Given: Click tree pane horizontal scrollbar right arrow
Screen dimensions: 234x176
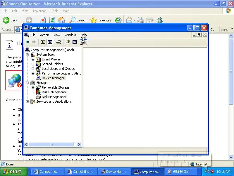Looking at the screenshot, I should pyautogui.click(x=79, y=144).
